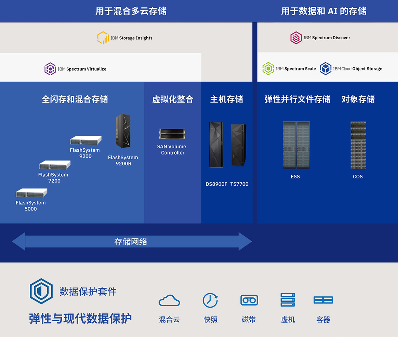Click the IBM Spectrum Discover red icon
398x337 pixels.
coord(296,38)
